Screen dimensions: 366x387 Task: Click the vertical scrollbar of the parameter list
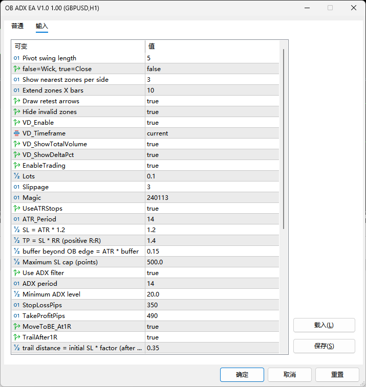click(284, 138)
